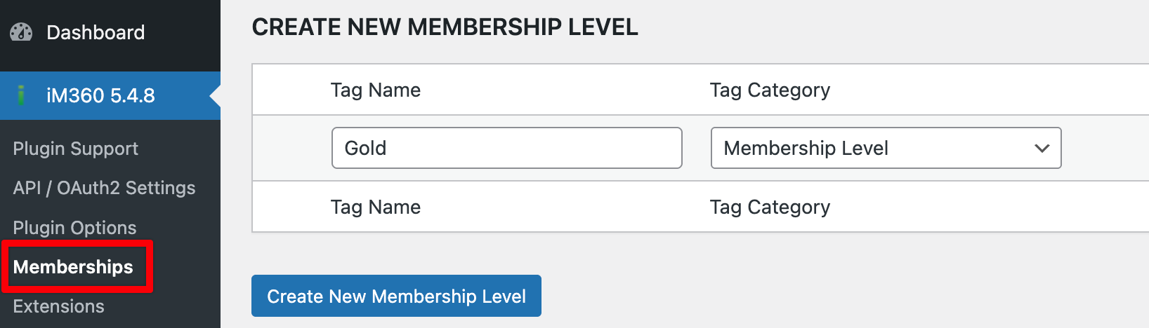Click the top Tag Category column header
This screenshot has width=1149, height=328.
[x=770, y=90]
